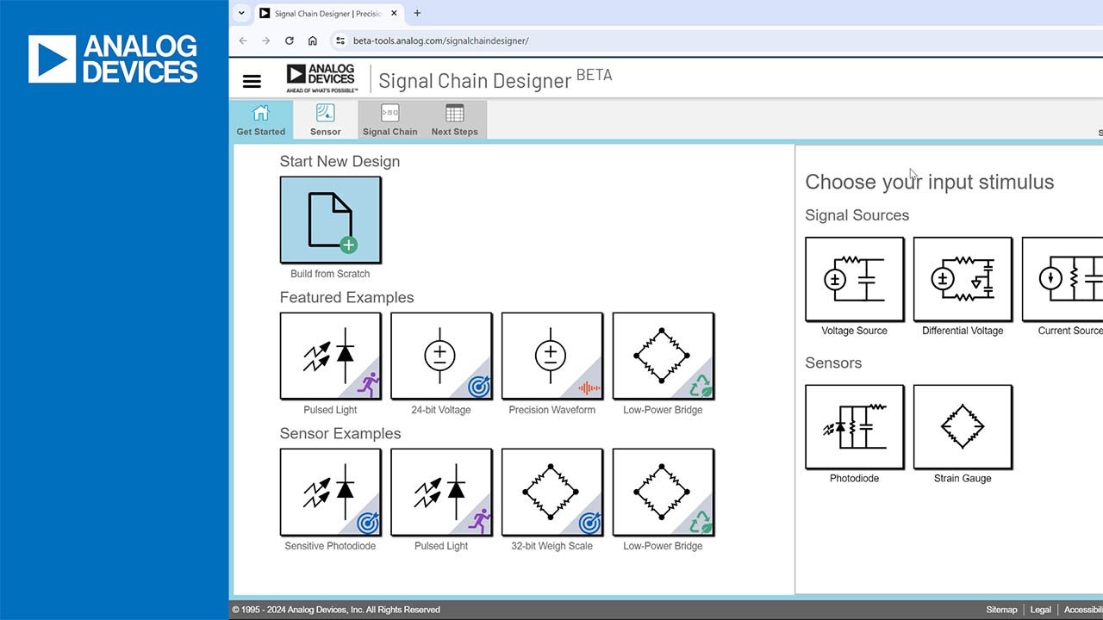Click Build from Scratch tile
1103x620 pixels.
click(x=330, y=220)
